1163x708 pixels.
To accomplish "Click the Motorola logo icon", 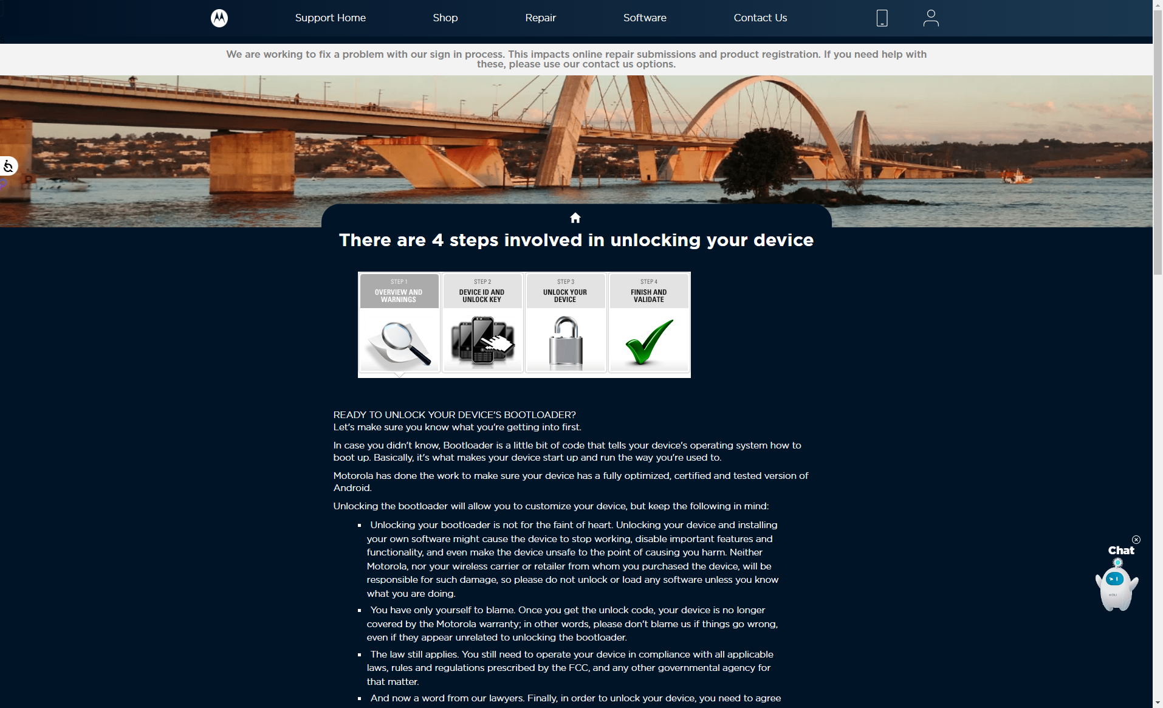I will [219, 18].
